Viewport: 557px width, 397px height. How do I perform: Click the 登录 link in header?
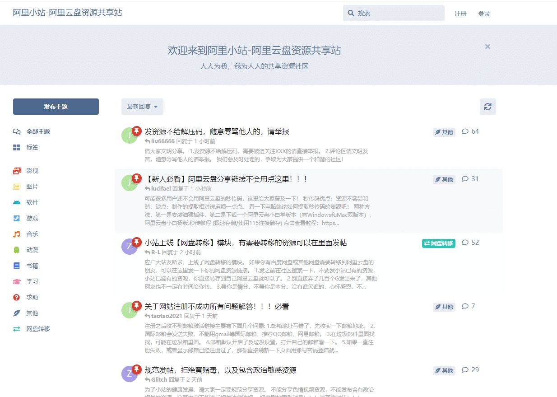click(484, 14)
